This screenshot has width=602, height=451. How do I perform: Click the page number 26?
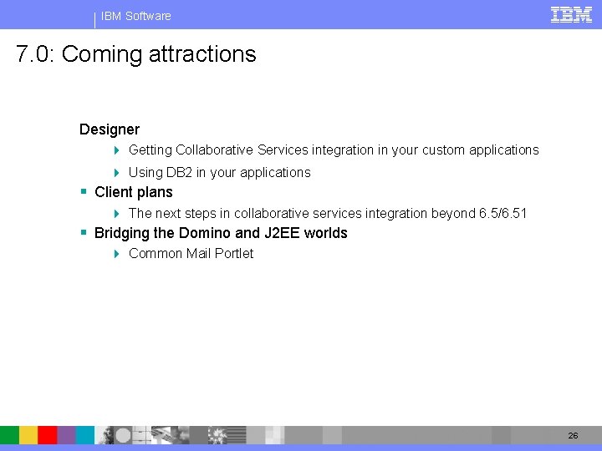click(573, 436)
